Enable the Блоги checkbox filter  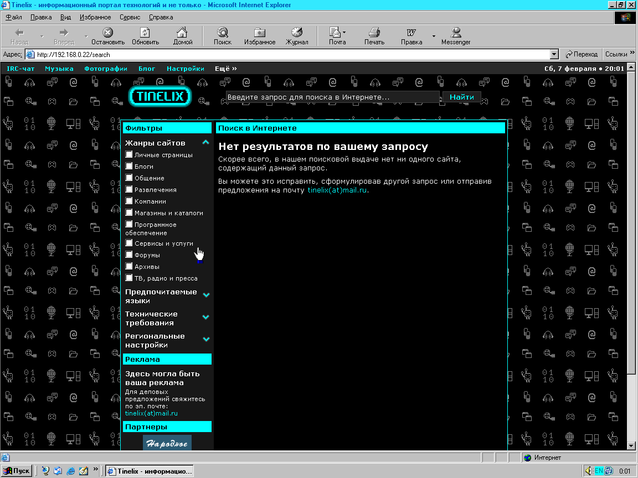(x=129, y=166)
